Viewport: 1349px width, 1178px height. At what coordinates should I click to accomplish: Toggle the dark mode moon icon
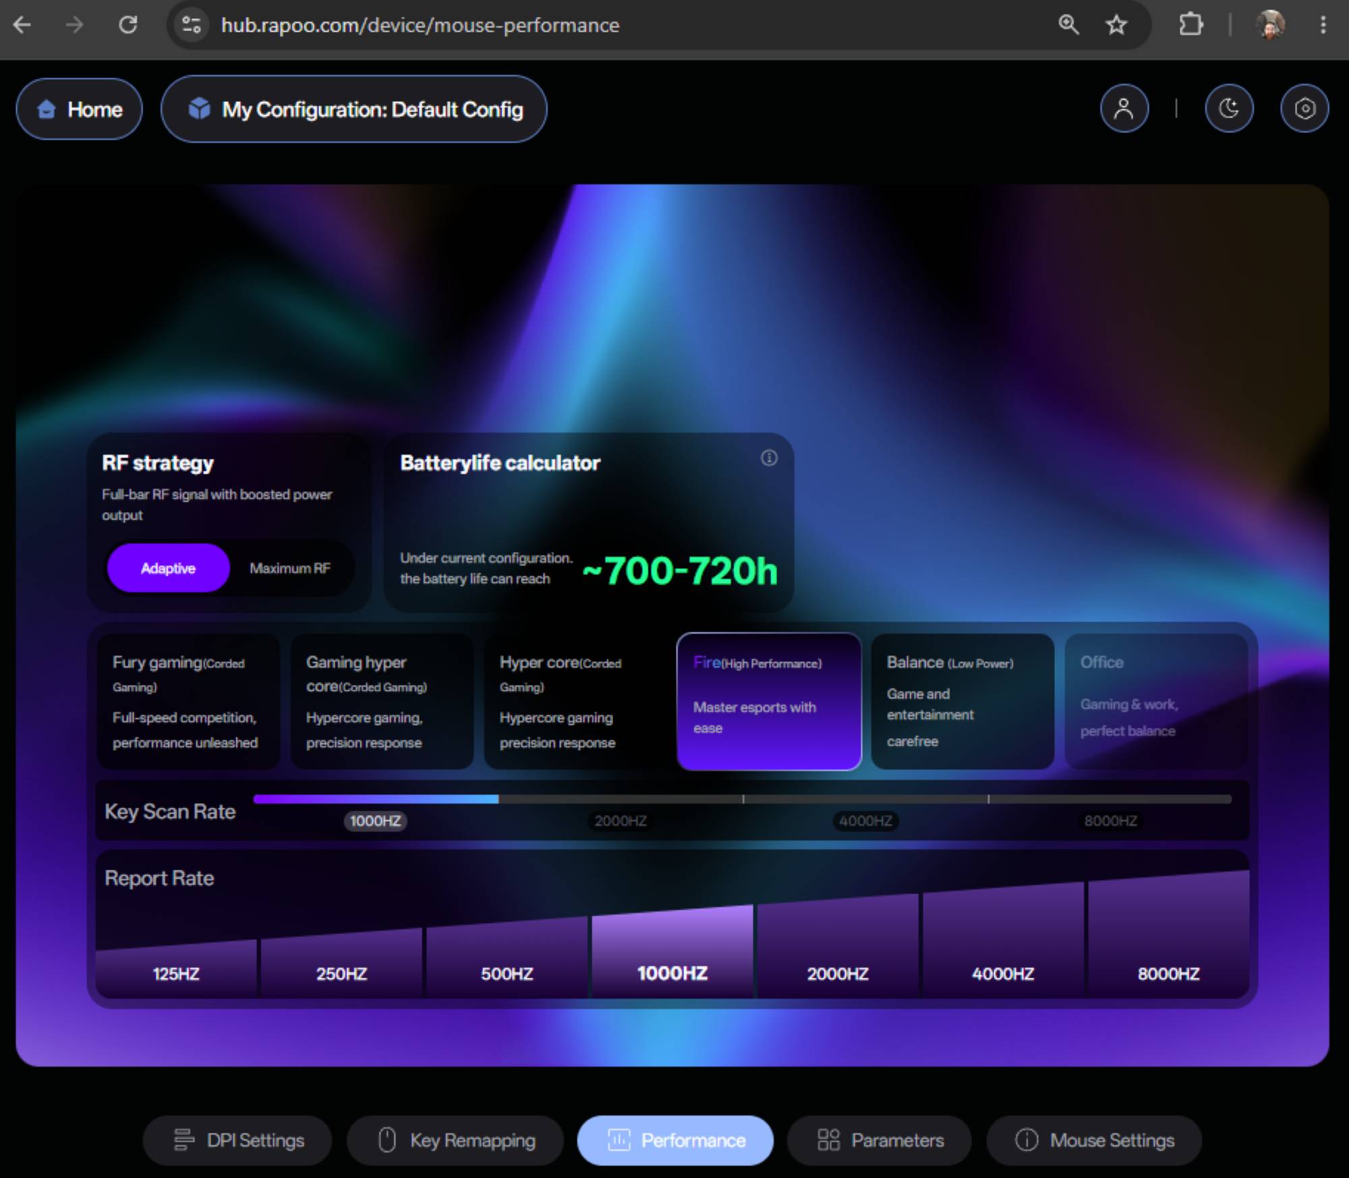(x=1229, y=109)
